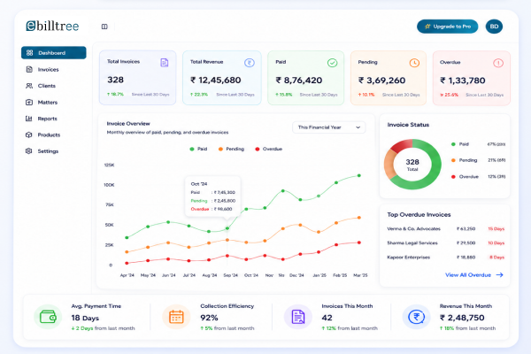Click the Overdue card alert icon
The width and height of the screenshot is (531, 354).
click(x=498, y=63)
